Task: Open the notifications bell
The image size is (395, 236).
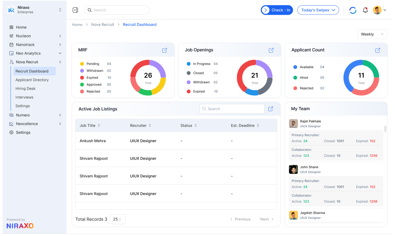Action: 365,10
